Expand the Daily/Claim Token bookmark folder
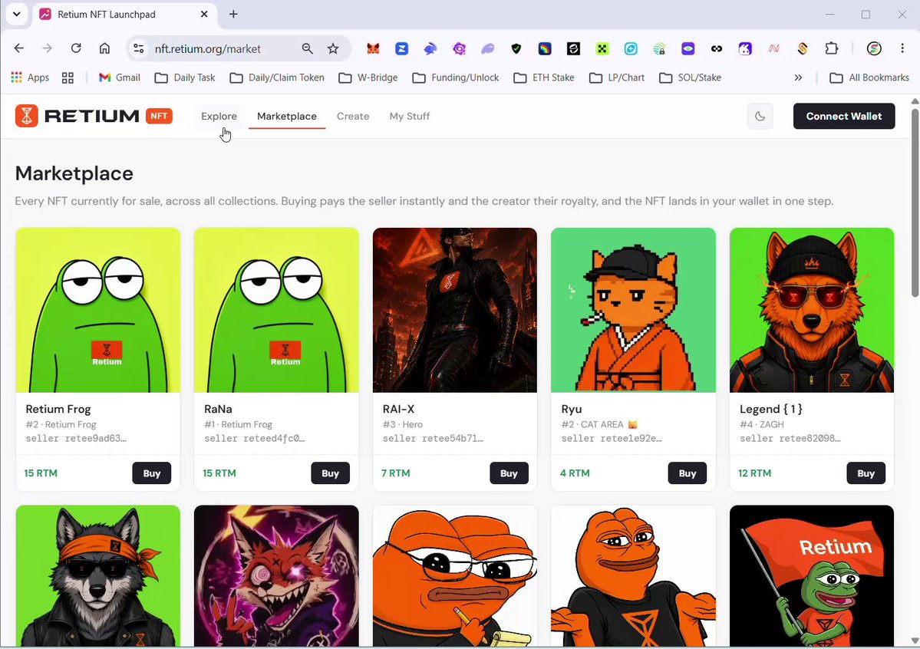Viewport: 920px width, 649px height. point(277,77)
